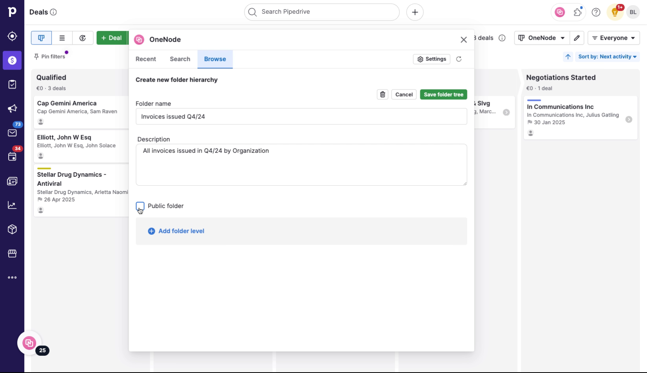Focus the Search Pipedrive box
The height and width of the screenshot is (373, 647).
click(322, 12)
